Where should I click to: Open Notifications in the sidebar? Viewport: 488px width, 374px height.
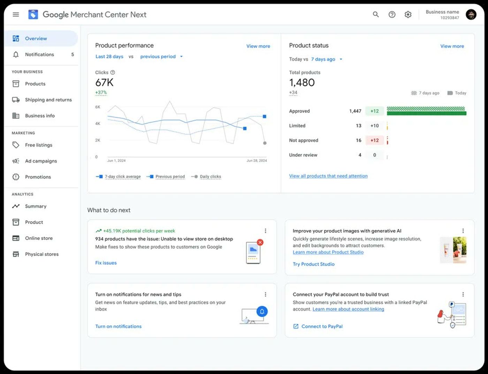tap(41, 55)
